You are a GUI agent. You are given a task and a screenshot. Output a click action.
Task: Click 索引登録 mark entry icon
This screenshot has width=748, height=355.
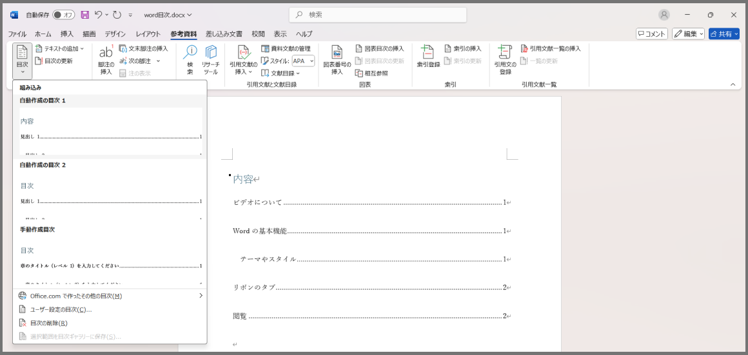click(428, 57)
